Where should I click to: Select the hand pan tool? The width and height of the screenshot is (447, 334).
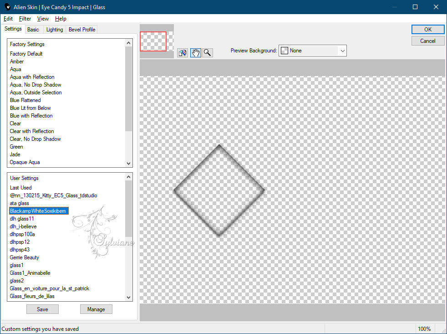point(196,53)
